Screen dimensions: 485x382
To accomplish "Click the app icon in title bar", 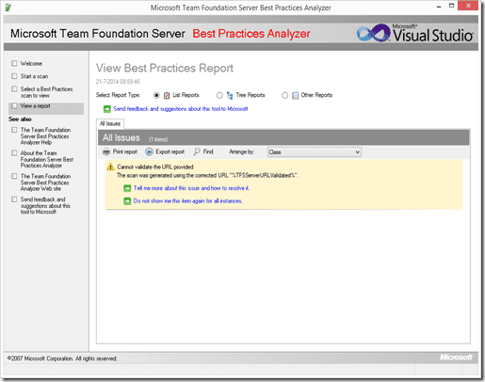I will pos(8,8).
